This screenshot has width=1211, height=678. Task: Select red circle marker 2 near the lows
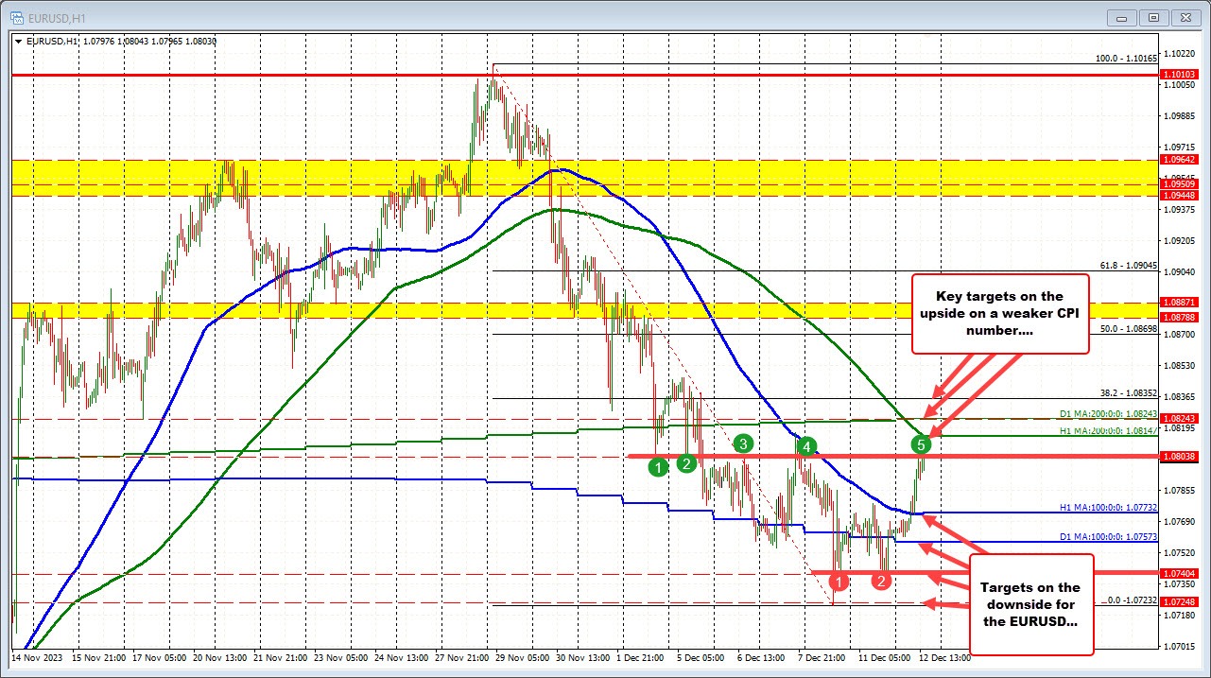[x=881, y=582]
